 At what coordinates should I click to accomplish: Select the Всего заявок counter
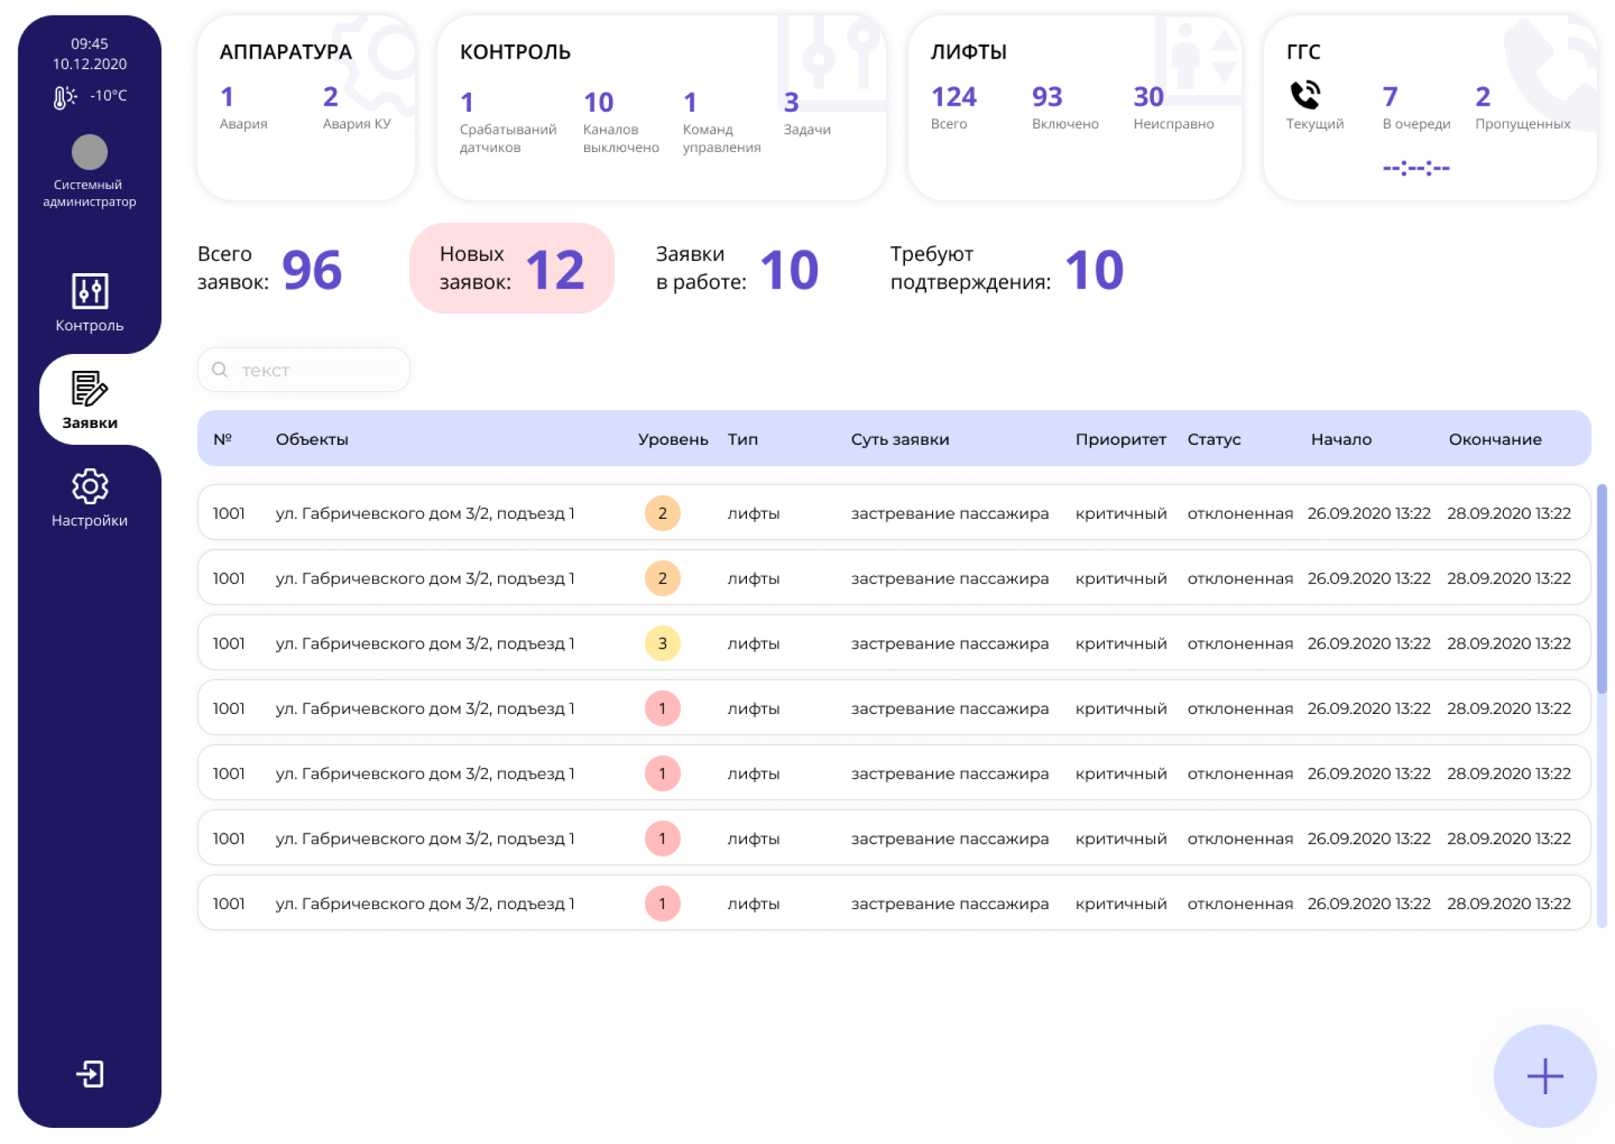pos(270,269)
